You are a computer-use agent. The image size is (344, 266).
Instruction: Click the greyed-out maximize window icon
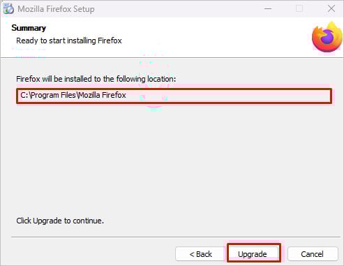point(299,9)
